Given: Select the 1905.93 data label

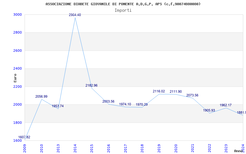Looking at the screenshot, I should 209,110.
